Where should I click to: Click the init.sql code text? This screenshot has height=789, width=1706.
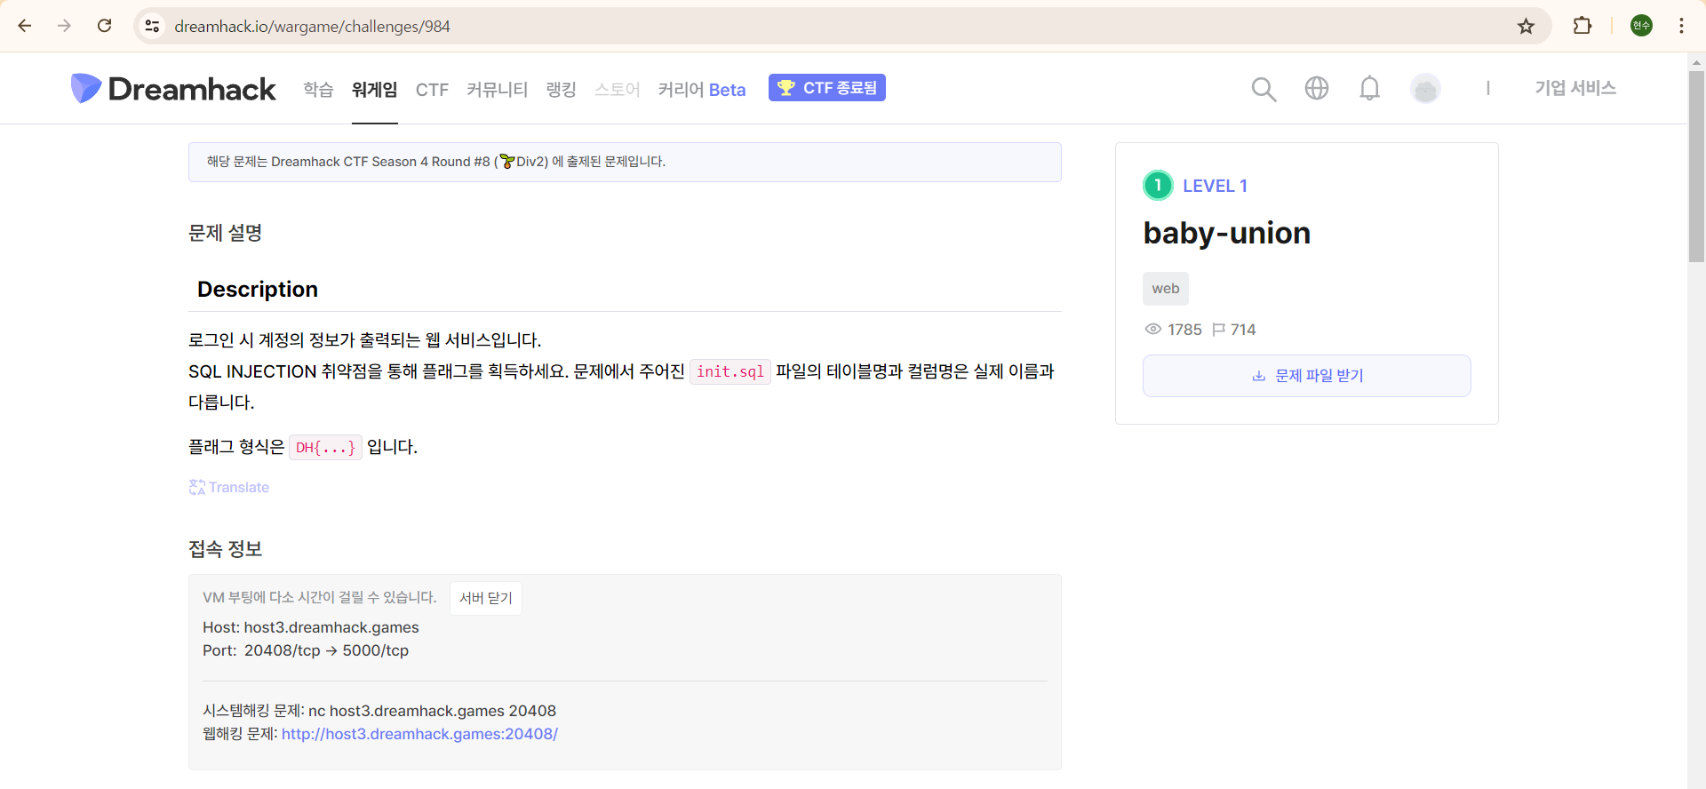click(730, 371)
